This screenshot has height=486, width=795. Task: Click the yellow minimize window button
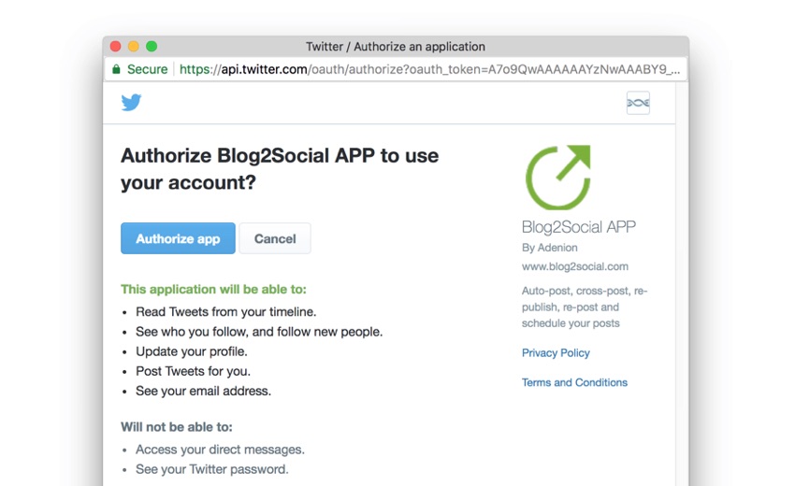(134, 46)
